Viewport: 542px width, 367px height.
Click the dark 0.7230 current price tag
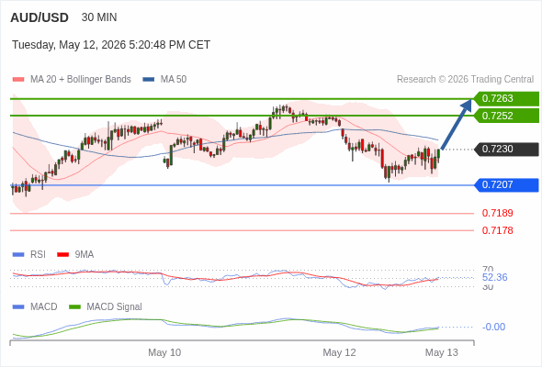tap(506, 150)
